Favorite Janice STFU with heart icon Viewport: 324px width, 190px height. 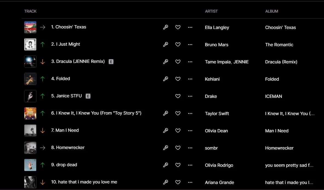point(178,96)
